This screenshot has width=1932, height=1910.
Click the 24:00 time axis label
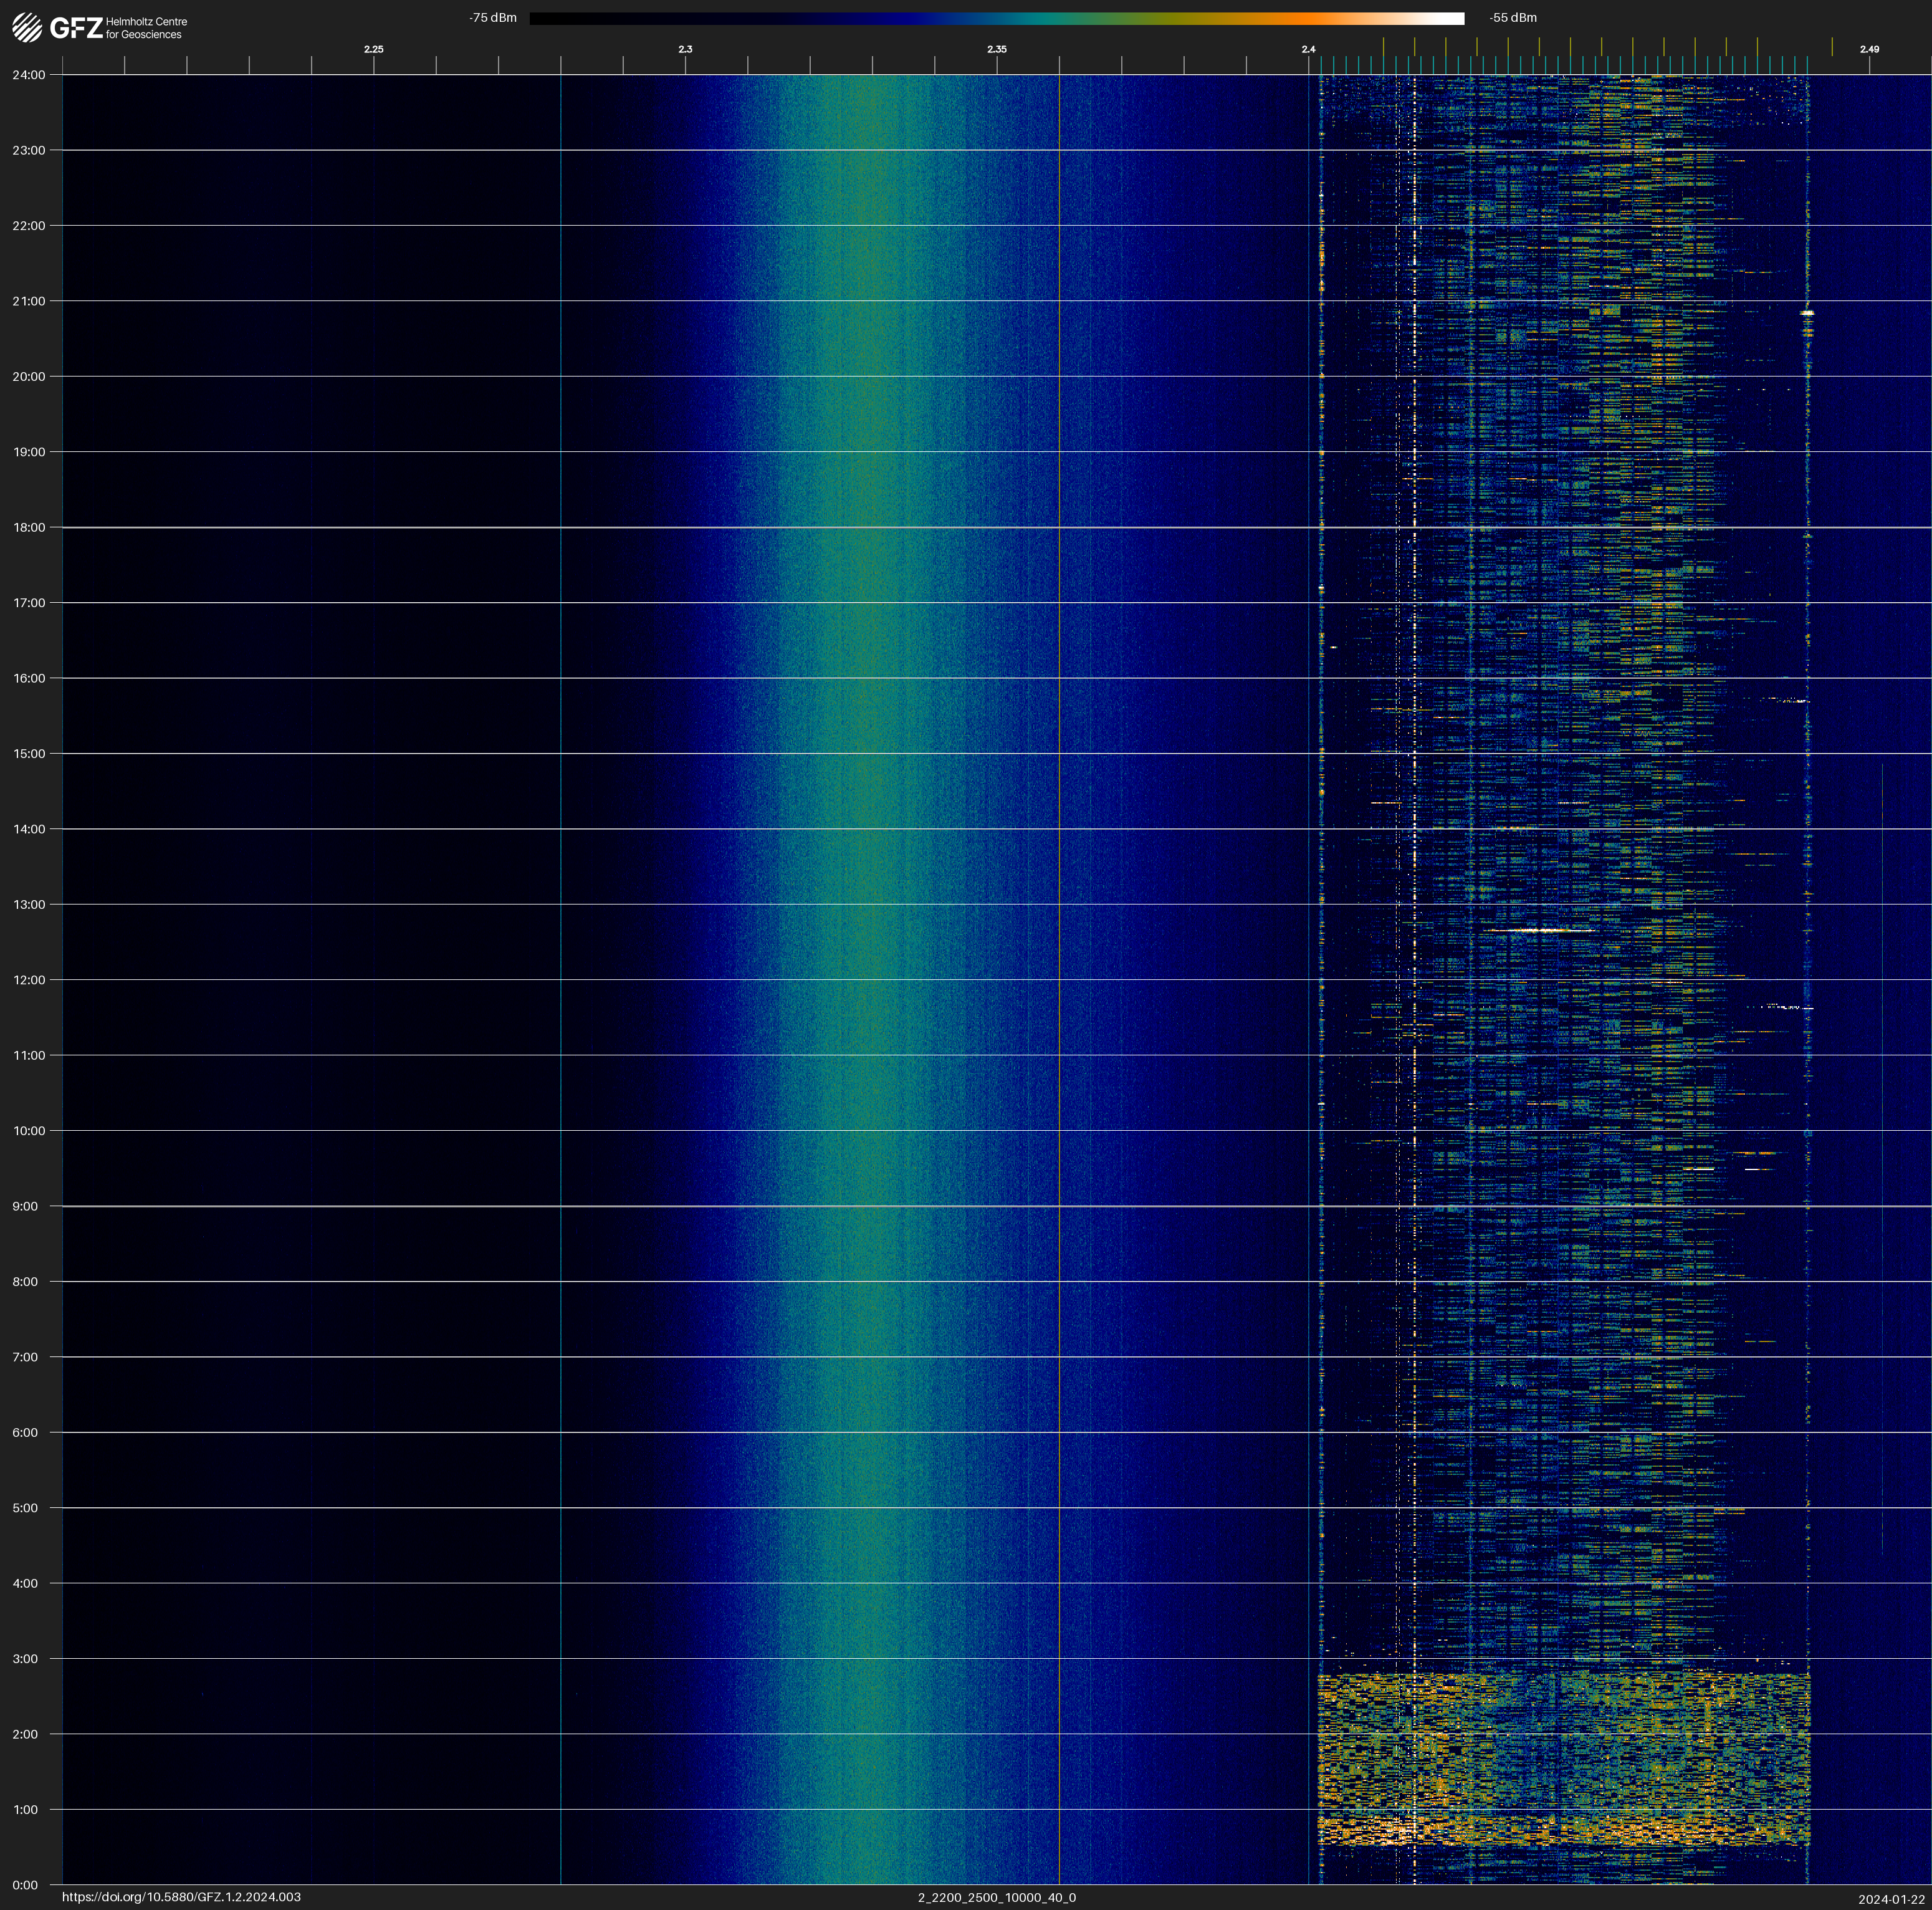click(28, 75)
